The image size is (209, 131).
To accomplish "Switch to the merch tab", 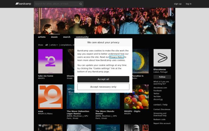I will tap(67, 37).
